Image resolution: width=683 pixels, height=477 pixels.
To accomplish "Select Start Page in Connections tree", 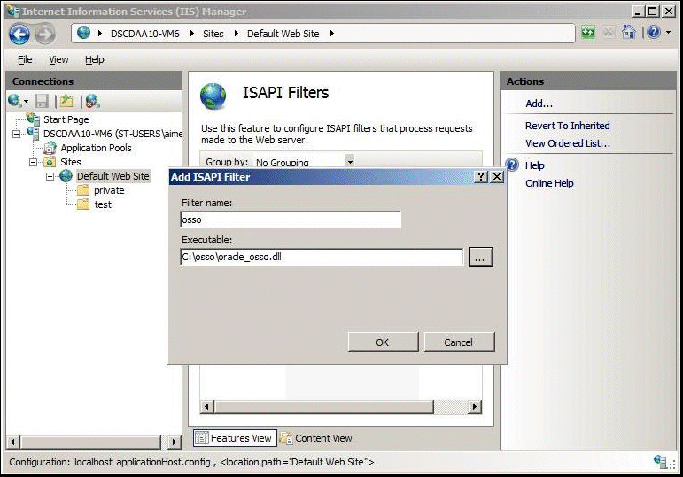I will [66, 119].
